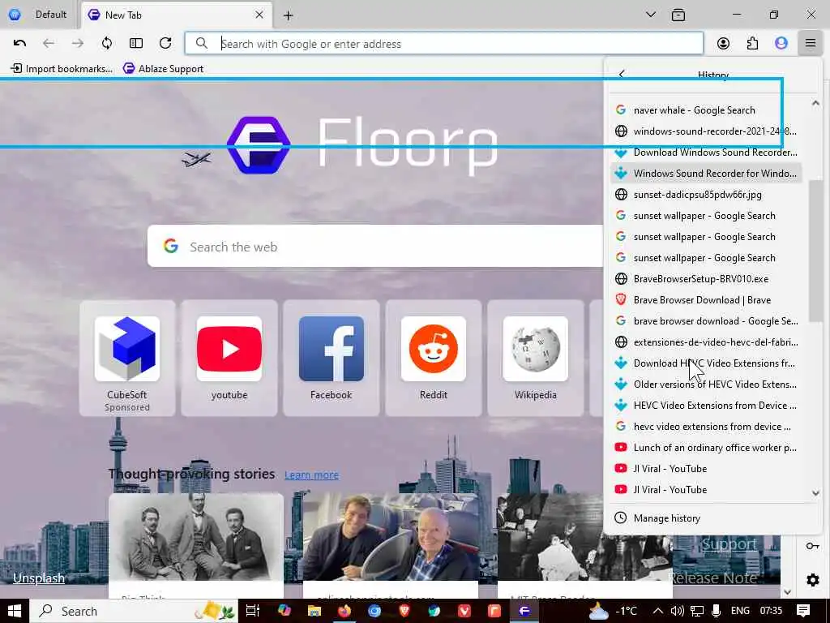Open hevc video extensions from device Google entry
This screenshot has width=830, height=623.
click(x=706, y=427)
